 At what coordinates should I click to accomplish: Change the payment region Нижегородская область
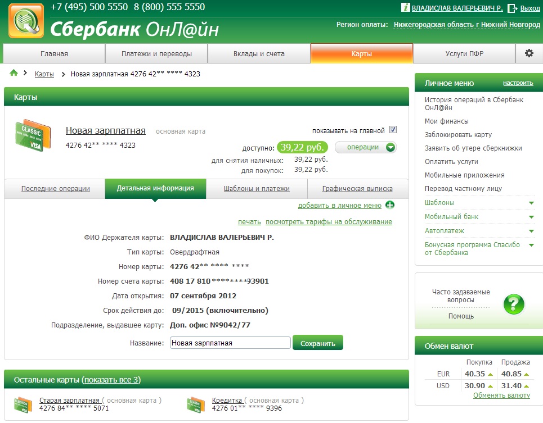pos(467,25)
